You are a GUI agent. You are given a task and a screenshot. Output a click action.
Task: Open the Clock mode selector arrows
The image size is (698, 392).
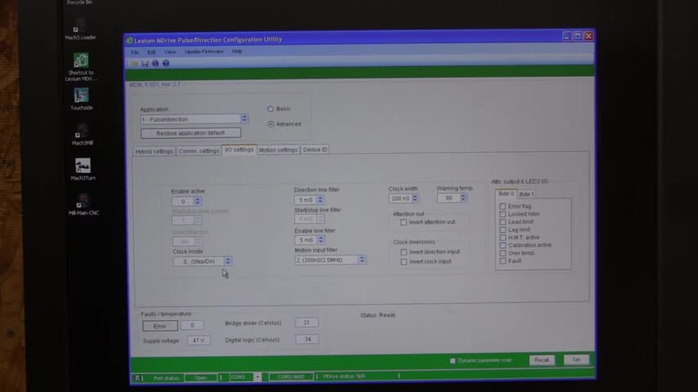(228, 261)
